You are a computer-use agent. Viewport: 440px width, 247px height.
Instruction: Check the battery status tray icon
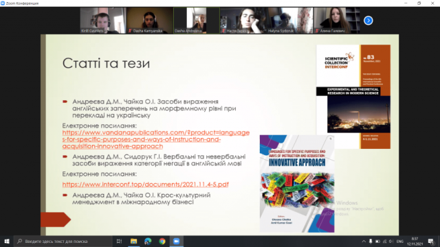tap(377, 241)
